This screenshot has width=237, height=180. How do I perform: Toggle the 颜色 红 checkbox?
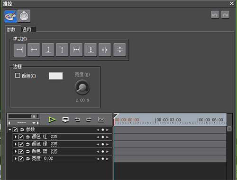pyautogui.click(x=21, y=137)
